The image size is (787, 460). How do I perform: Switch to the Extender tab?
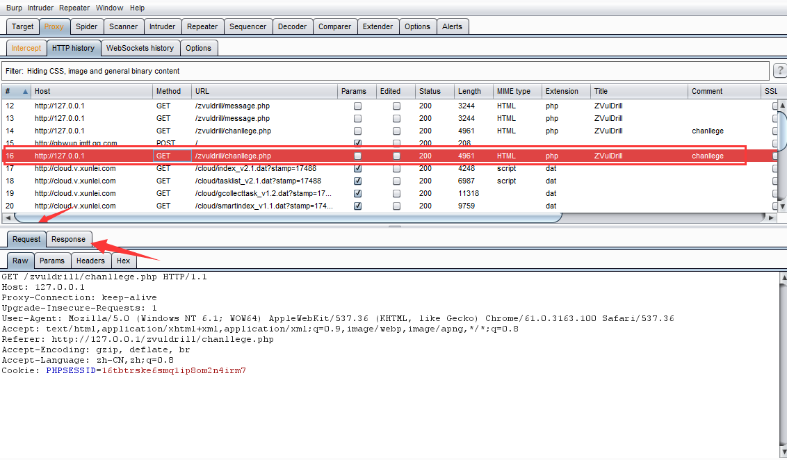[x=378, y=26]
